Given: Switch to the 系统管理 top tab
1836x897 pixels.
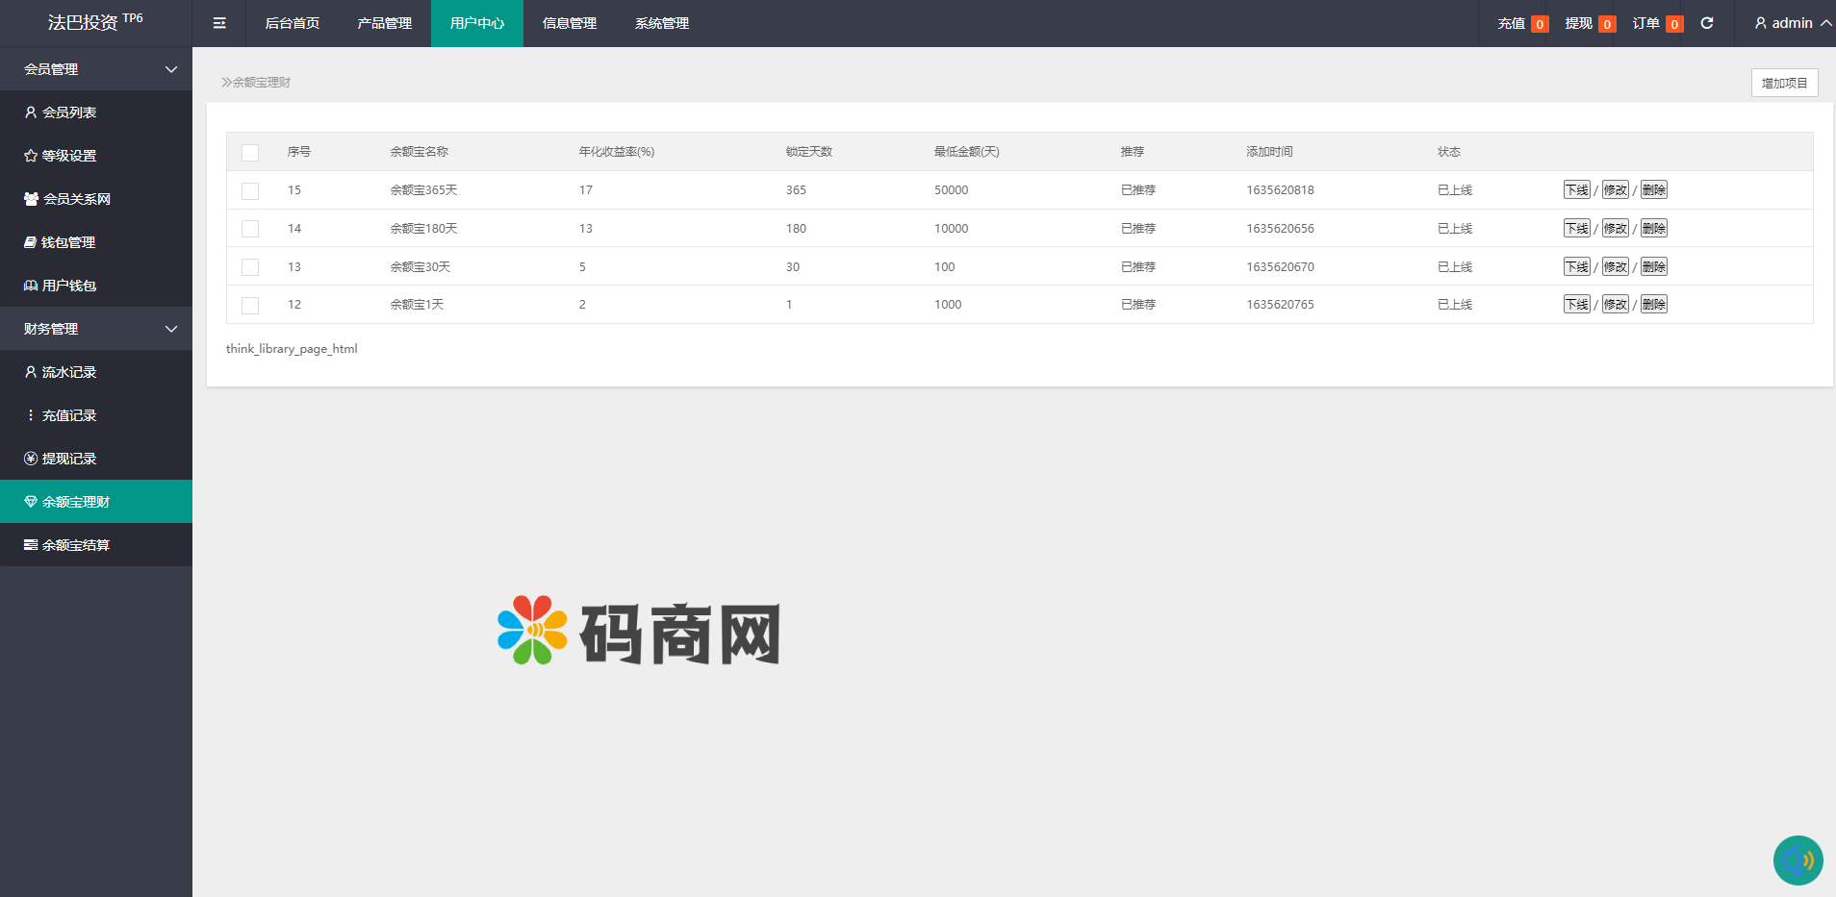Looking at the screenshot, I should (661, 23).
